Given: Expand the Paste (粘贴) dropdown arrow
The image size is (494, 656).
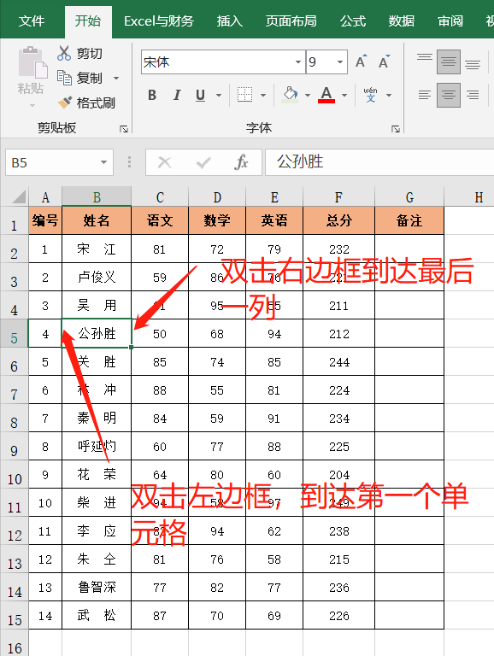Looking at the screenshot, I should coord(32,105).
